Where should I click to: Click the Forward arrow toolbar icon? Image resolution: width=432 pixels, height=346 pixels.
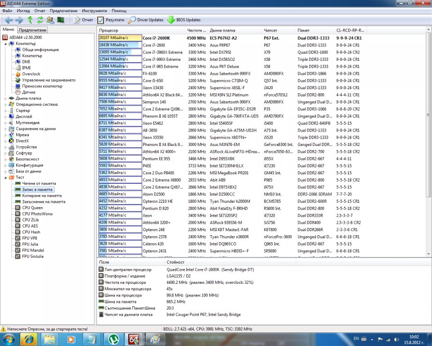tap(19, 20)
